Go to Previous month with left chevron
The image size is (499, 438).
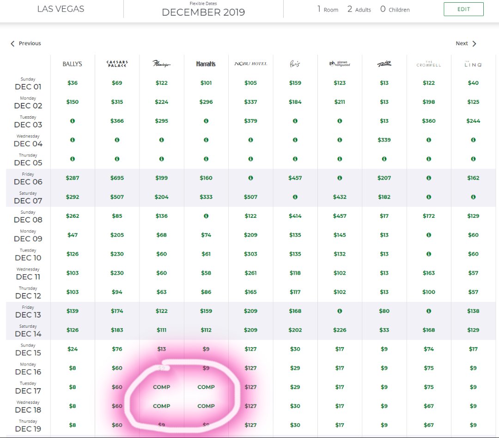[x=26, y=43]
